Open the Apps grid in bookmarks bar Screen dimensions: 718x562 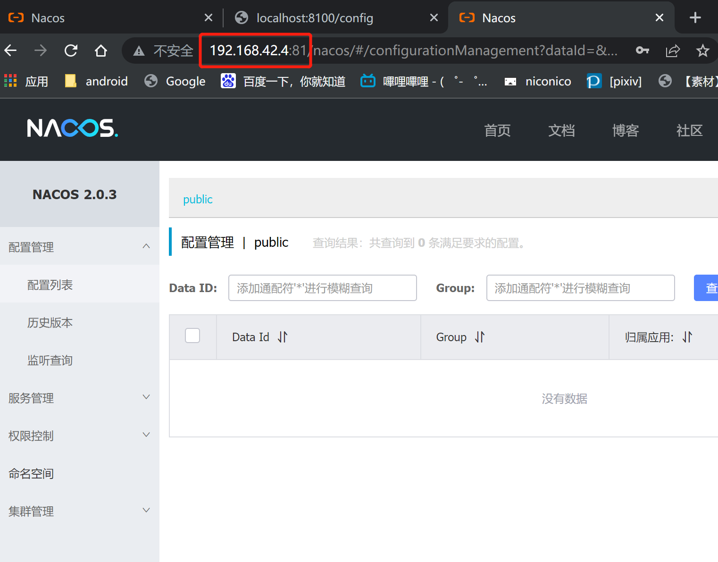coord(26,81)
